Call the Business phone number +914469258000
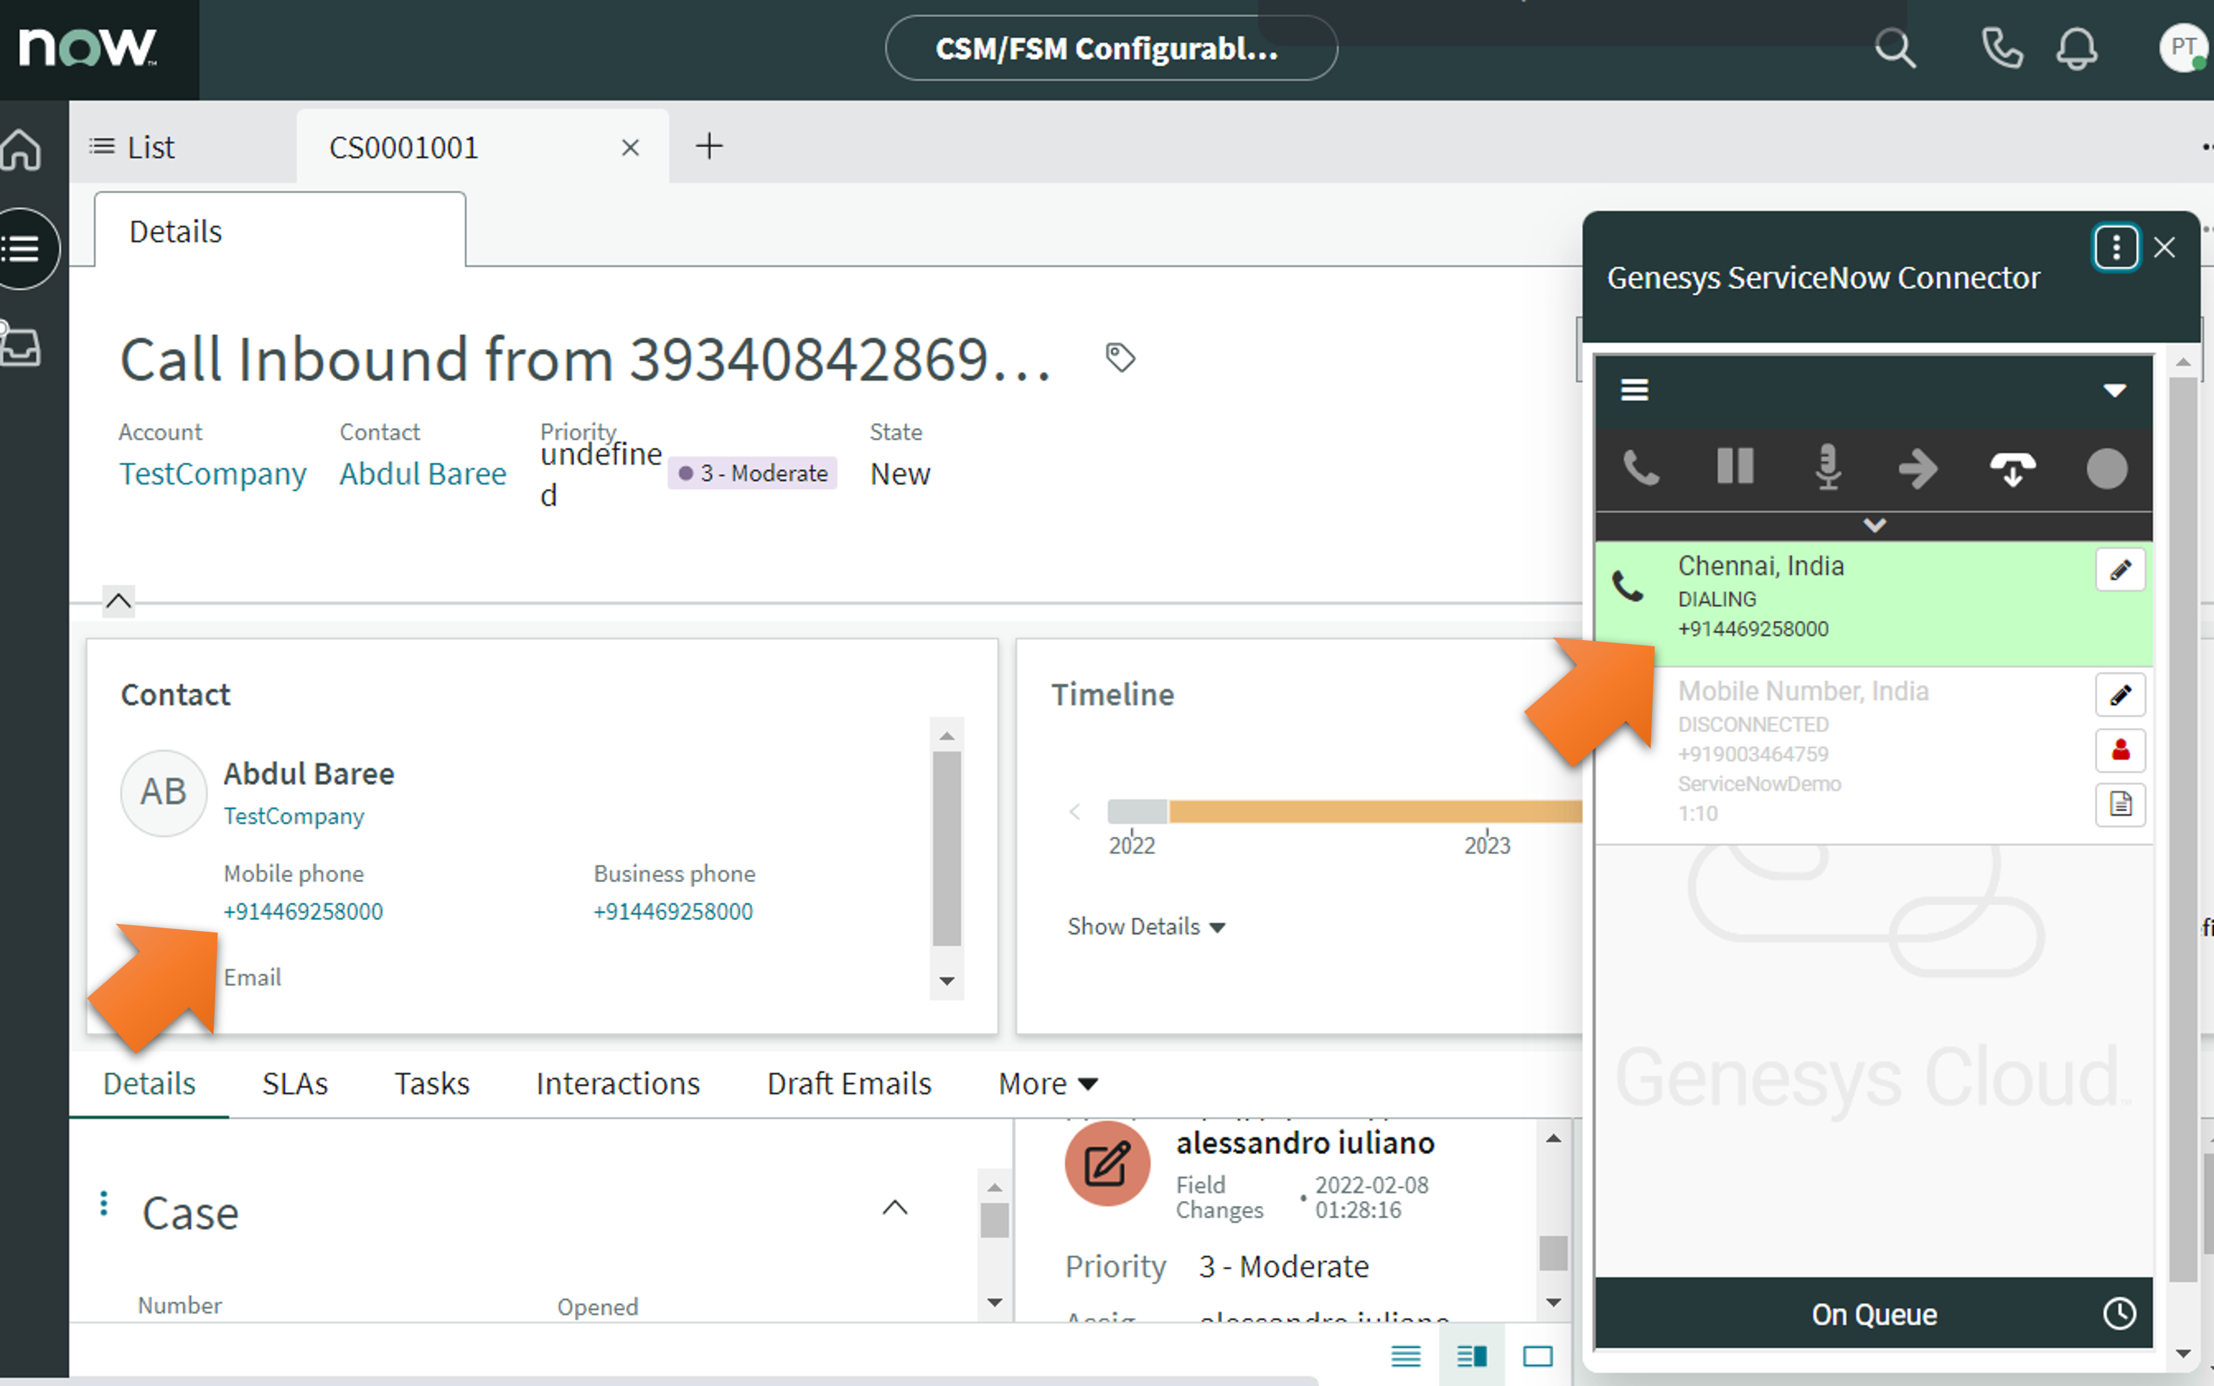Viewport: 2214px width, 1386px height. click(x=673, y=911)
